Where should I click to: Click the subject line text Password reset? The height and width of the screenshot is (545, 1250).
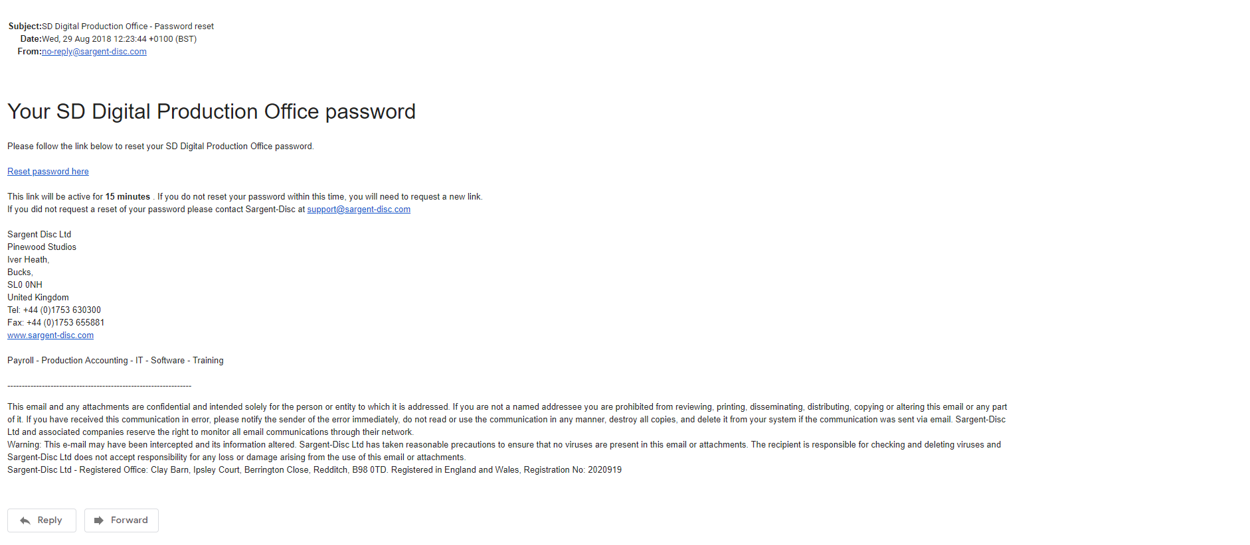tap(184, 27)
